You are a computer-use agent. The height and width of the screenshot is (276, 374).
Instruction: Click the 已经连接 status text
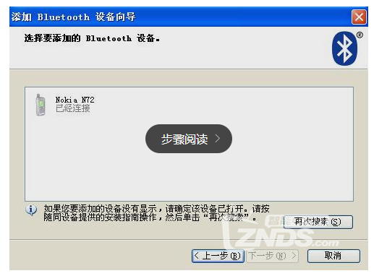point(73,108)
